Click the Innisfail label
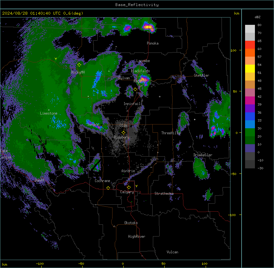The image size is (274, 268). point(132,104)
